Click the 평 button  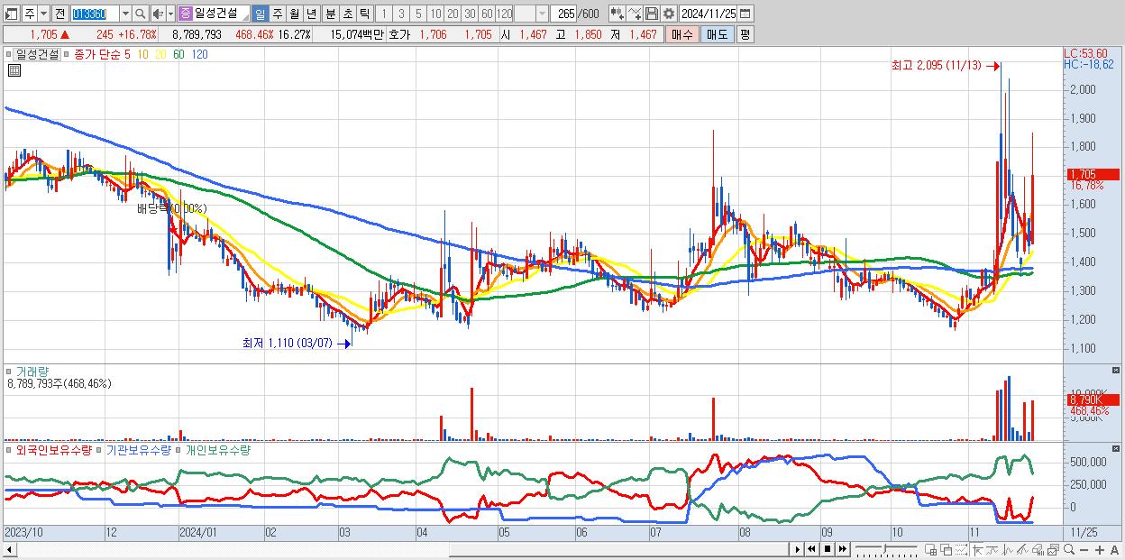click(x=745, y=34)
